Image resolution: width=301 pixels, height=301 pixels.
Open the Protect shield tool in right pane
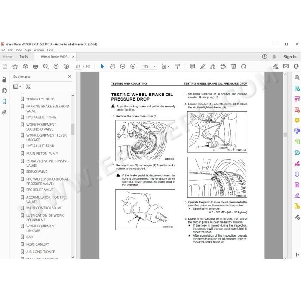pyautogui.click(x=297, y=174)
